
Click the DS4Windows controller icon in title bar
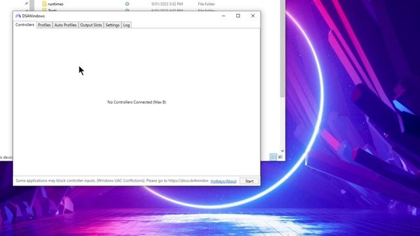[x=18, y=16]
